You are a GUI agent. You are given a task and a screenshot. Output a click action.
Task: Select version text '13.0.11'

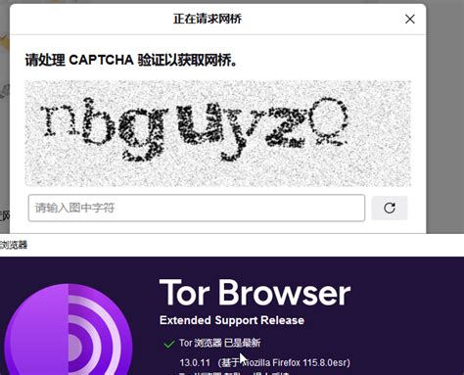coord(195,362)
